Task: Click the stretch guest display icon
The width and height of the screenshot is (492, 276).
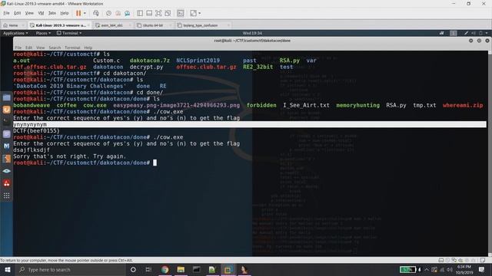Action: (x=193, y=13)
